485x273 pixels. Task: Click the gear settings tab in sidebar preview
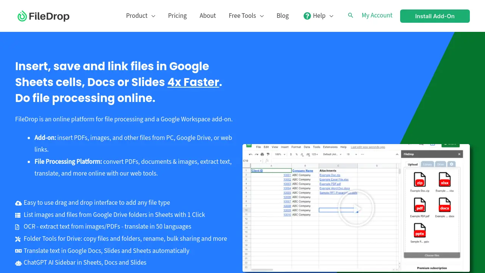[451, 164]
